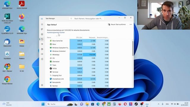Open the Startup apps sidebar icon
190x107 pixels.
click(42, 44)
